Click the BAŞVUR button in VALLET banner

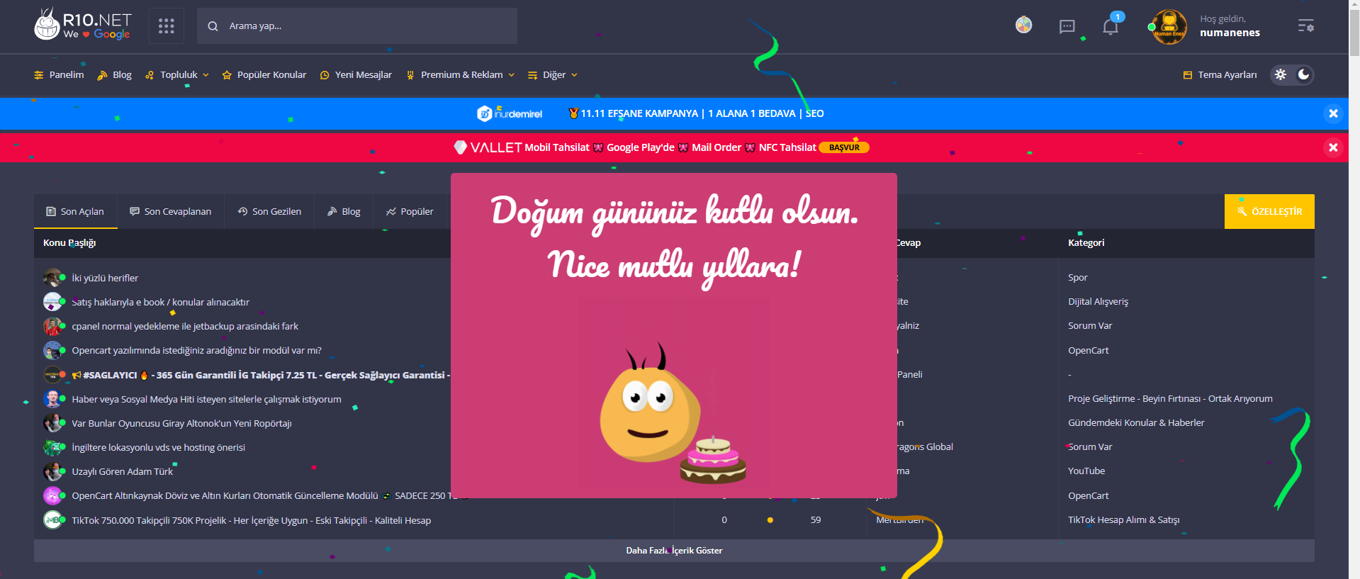pyautogui.click(x=844, y=147)
